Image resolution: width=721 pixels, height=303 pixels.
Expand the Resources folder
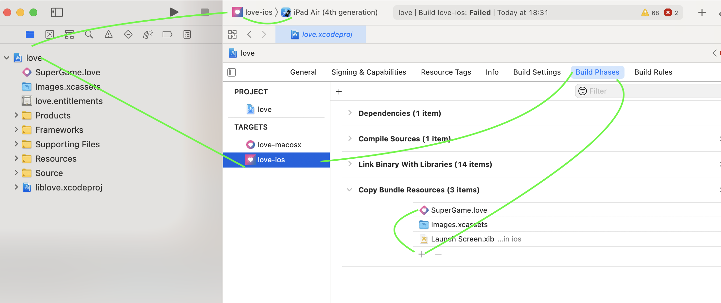pyautogui.click(x=16, y=158)
